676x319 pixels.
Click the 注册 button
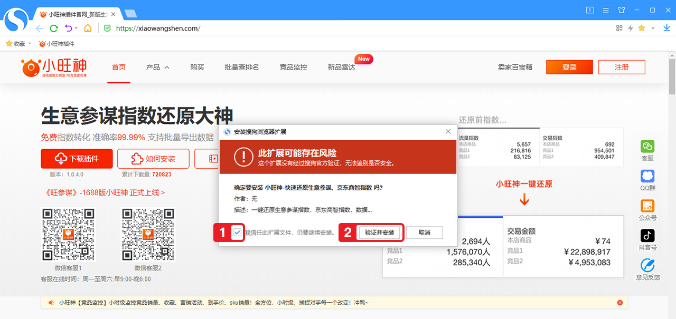coord(622,67)
